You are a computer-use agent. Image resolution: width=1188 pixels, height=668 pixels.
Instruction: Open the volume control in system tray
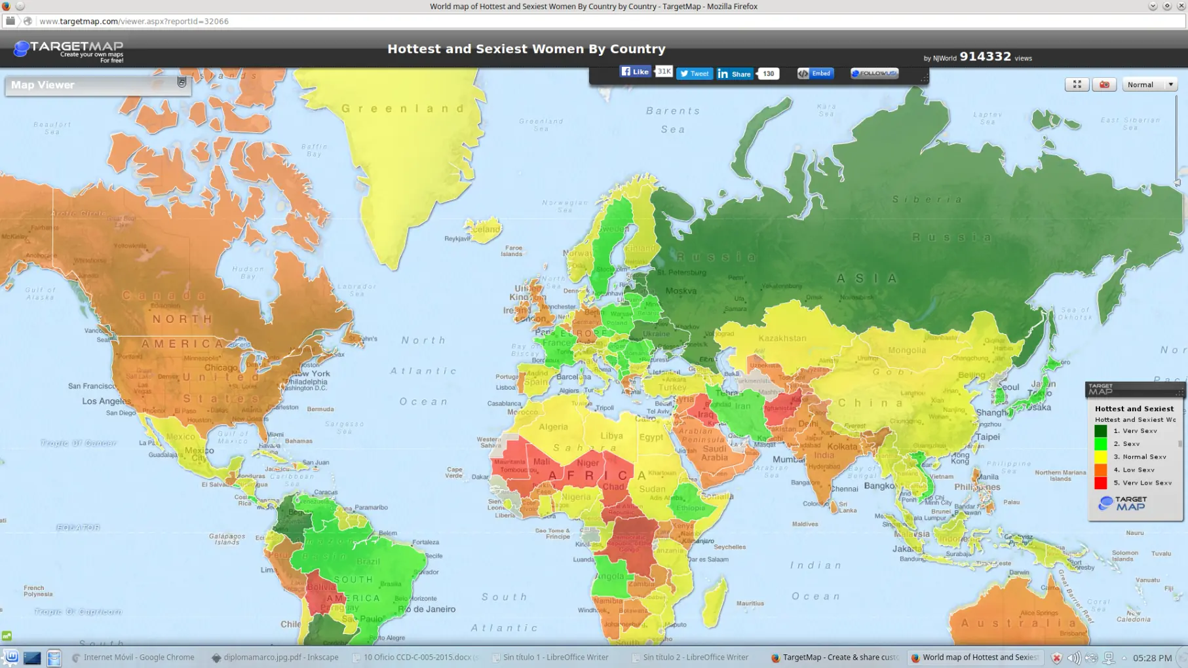(1073, 658)
